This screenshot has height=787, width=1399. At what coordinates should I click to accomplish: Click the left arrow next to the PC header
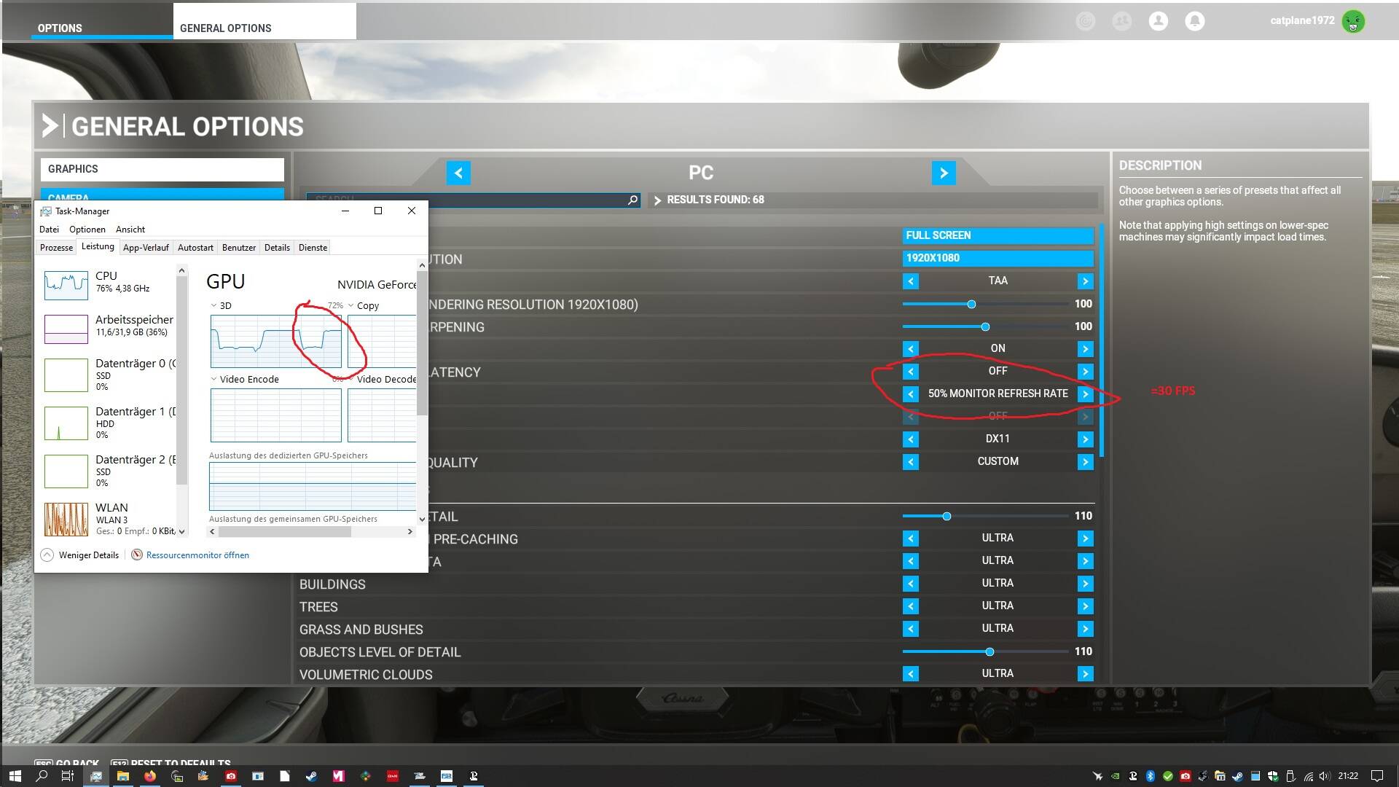click(458, 173)
